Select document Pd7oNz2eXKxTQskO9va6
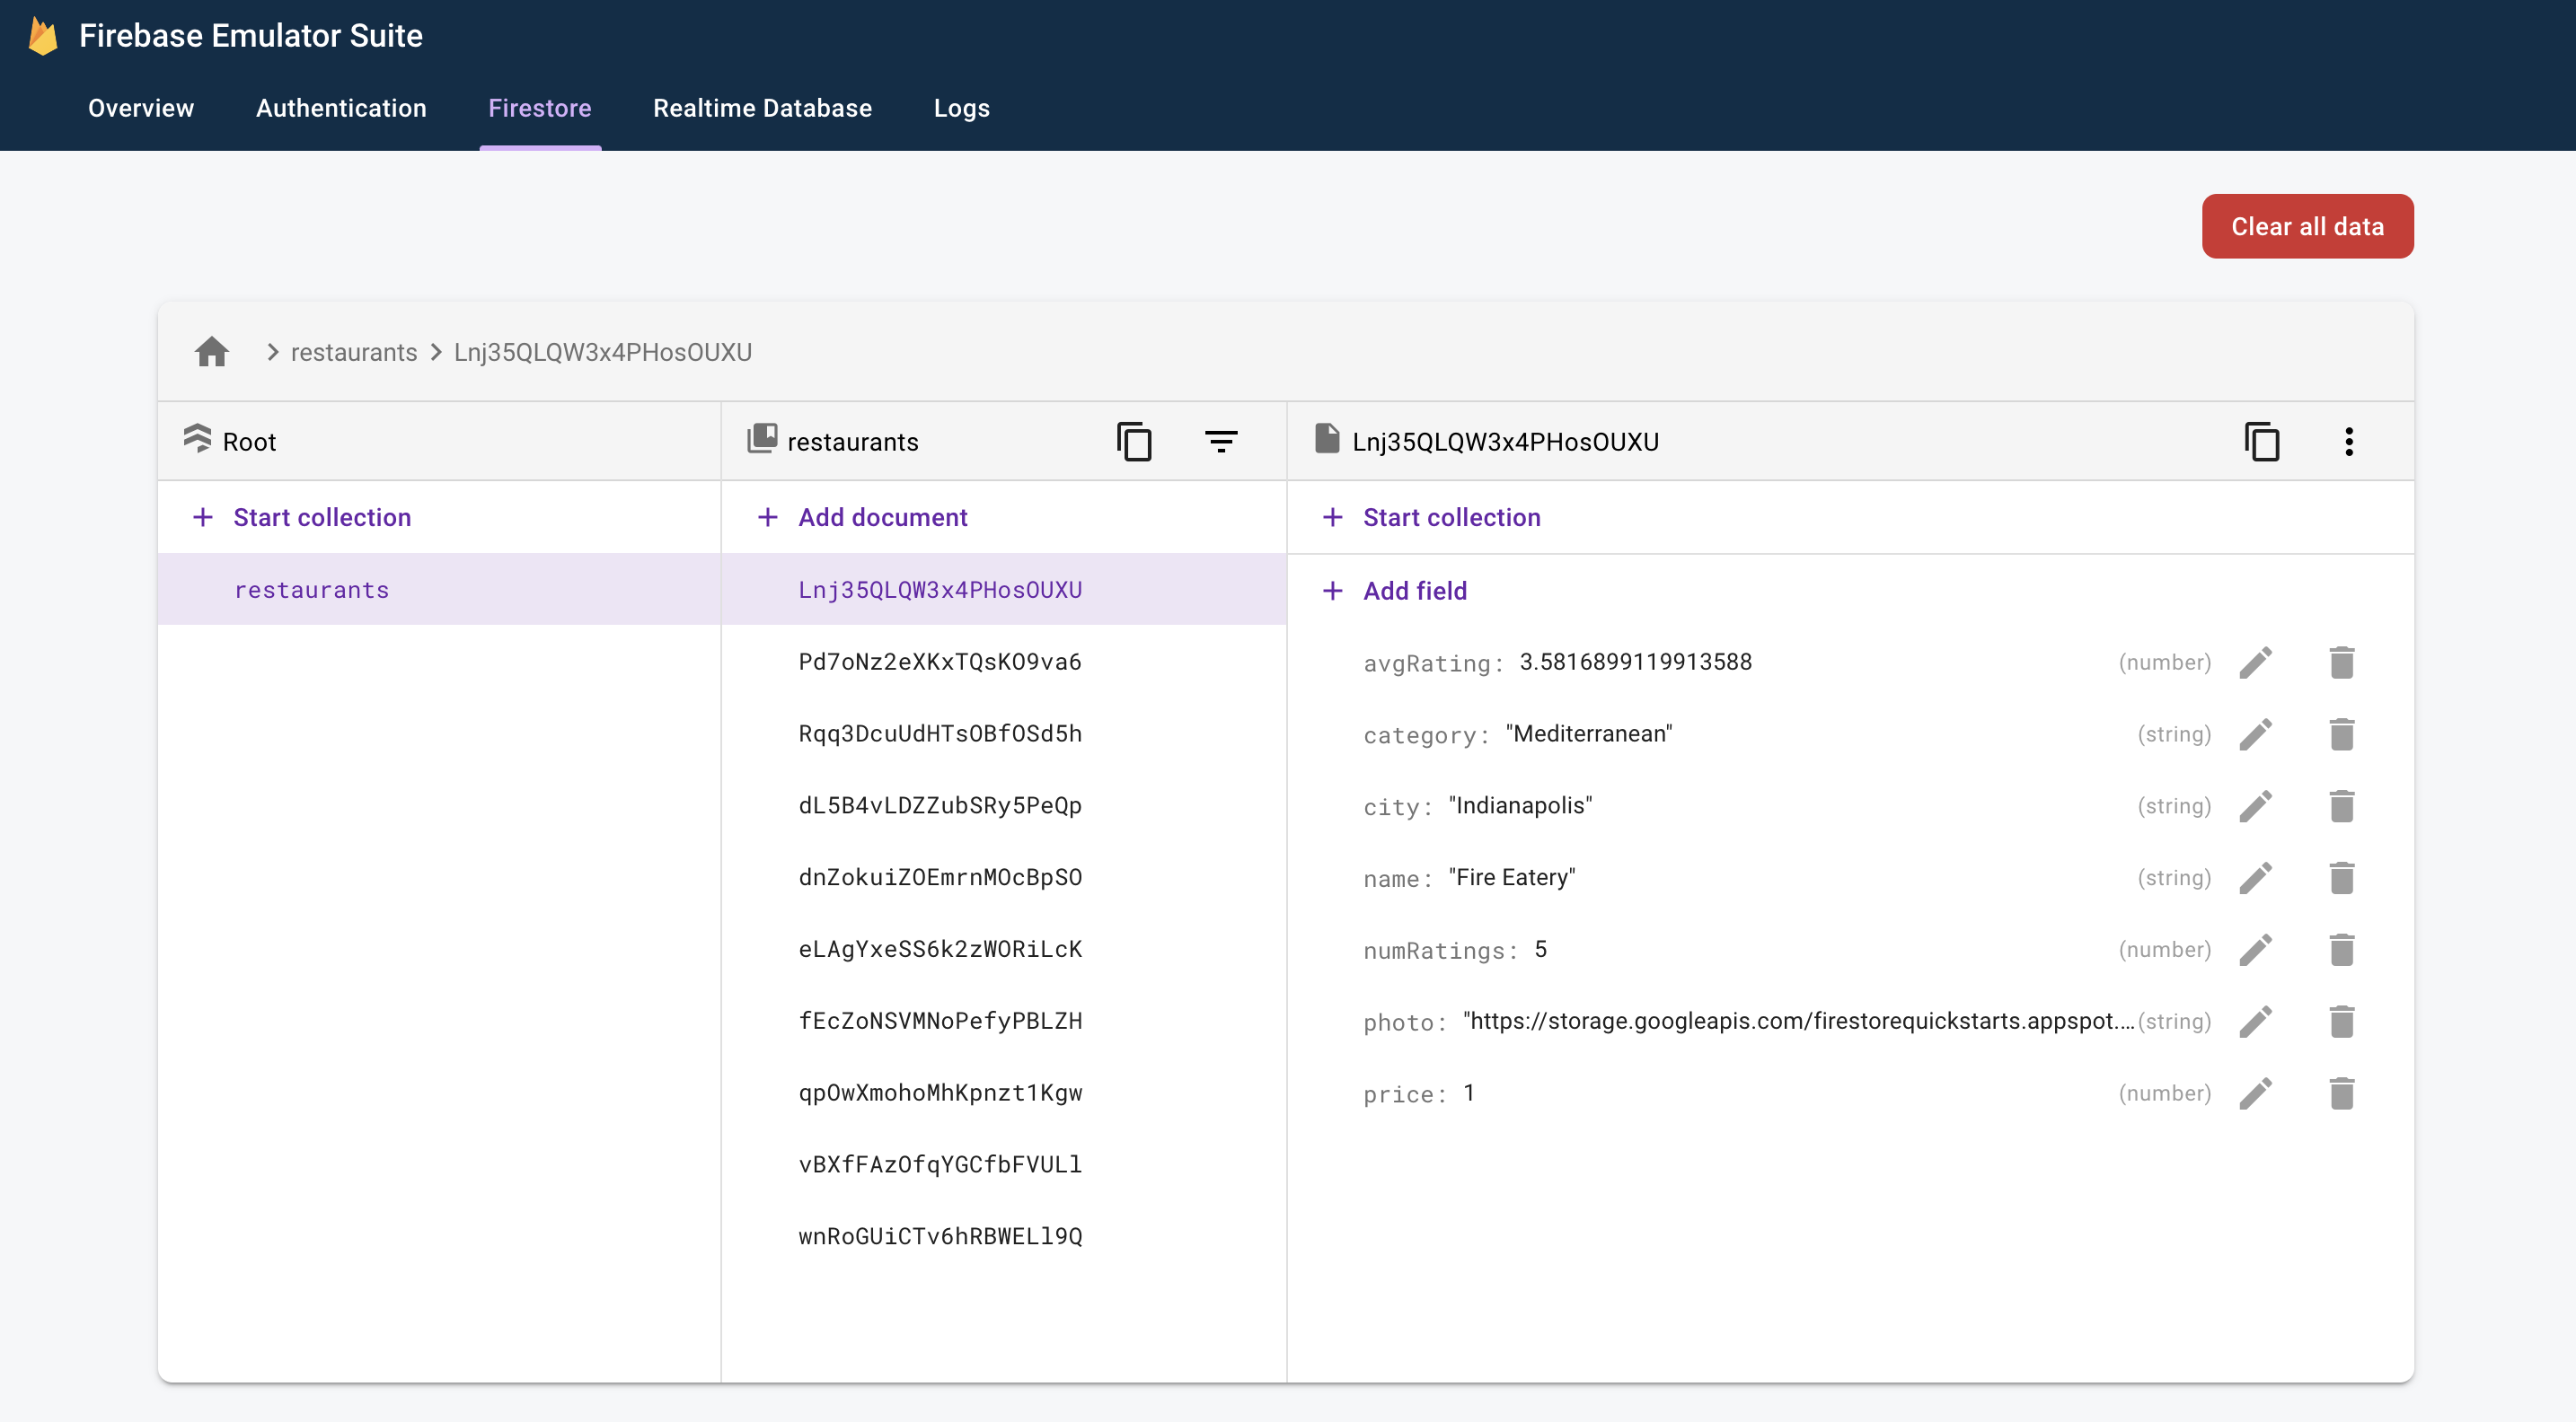The width and height of the screenshot is (2576, 1422). point(939,662)
